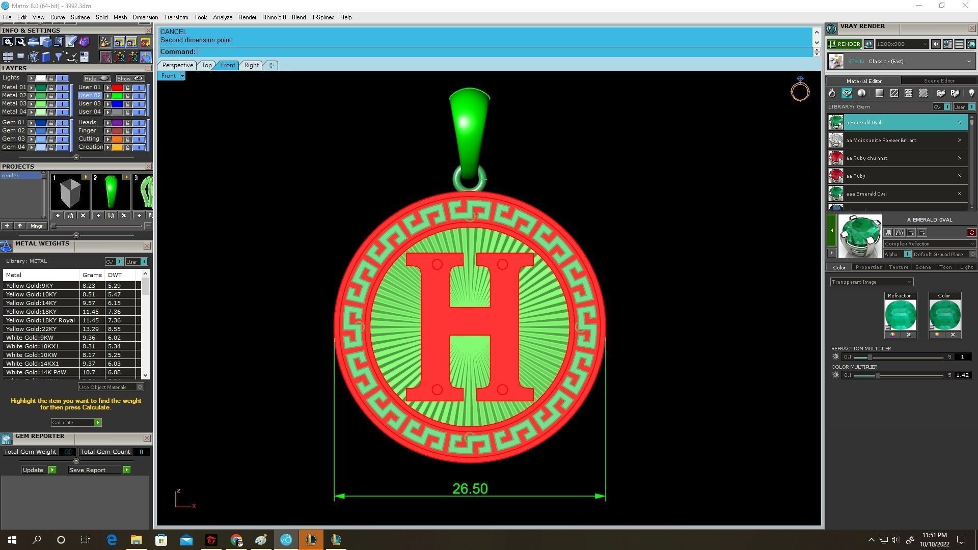This screenshot has width=978, height=550.
Task: Select the gem library diamond icon
Action: [x=847, y=93]
